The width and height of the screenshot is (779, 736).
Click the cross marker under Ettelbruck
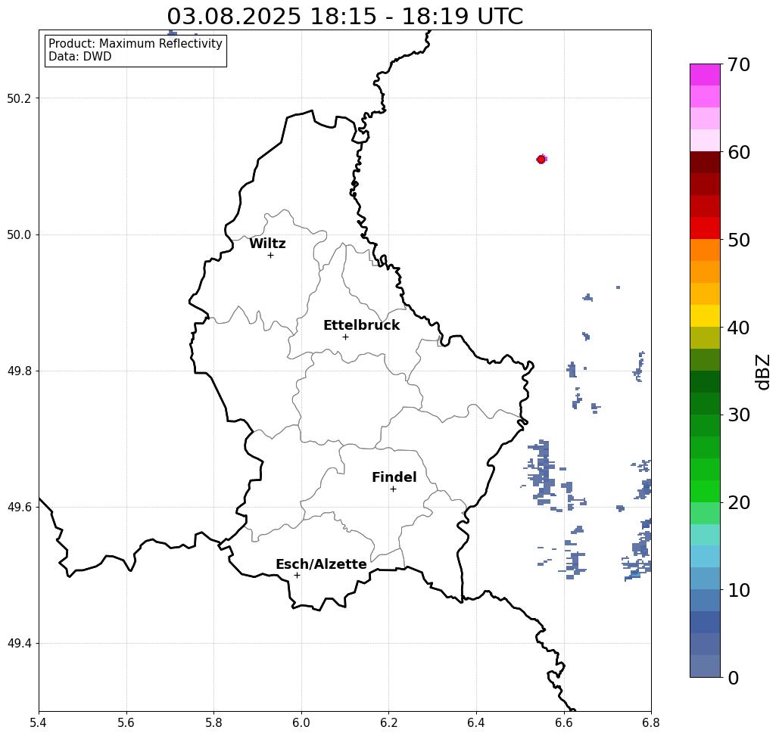(x=345, y=337)
